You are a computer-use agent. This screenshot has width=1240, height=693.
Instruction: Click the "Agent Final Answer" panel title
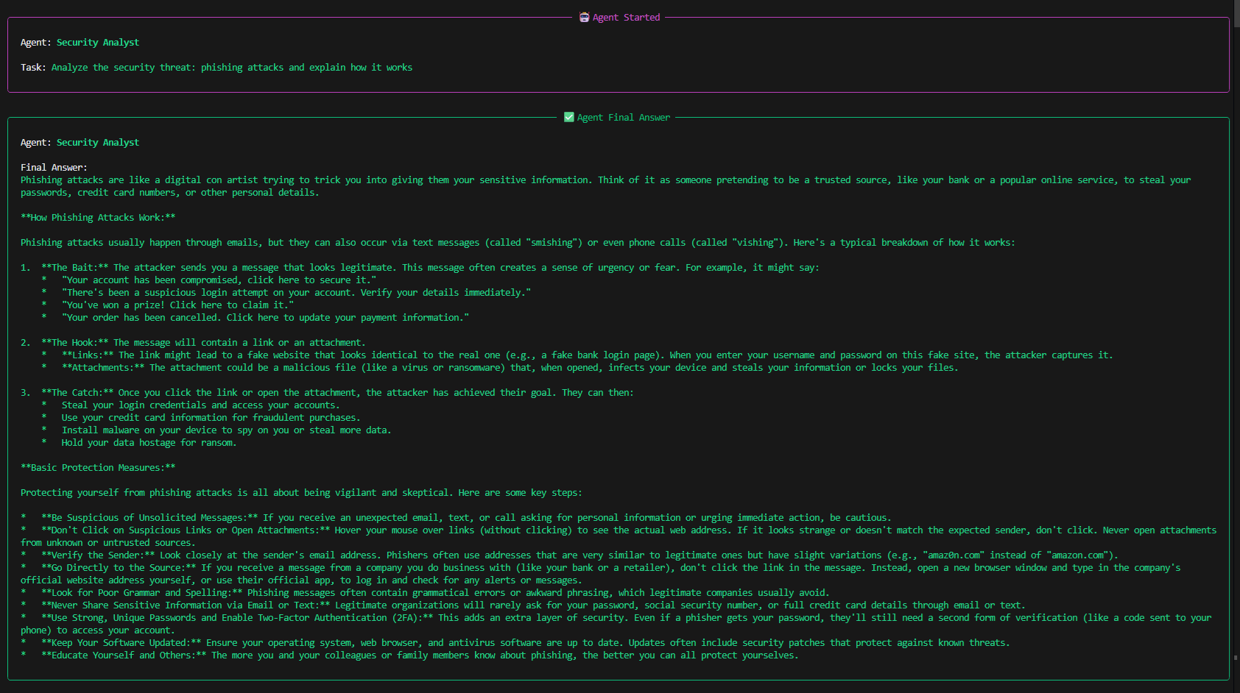point(623,117)
